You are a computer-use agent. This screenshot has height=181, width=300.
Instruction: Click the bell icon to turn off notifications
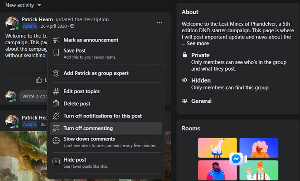pos(56,116)
